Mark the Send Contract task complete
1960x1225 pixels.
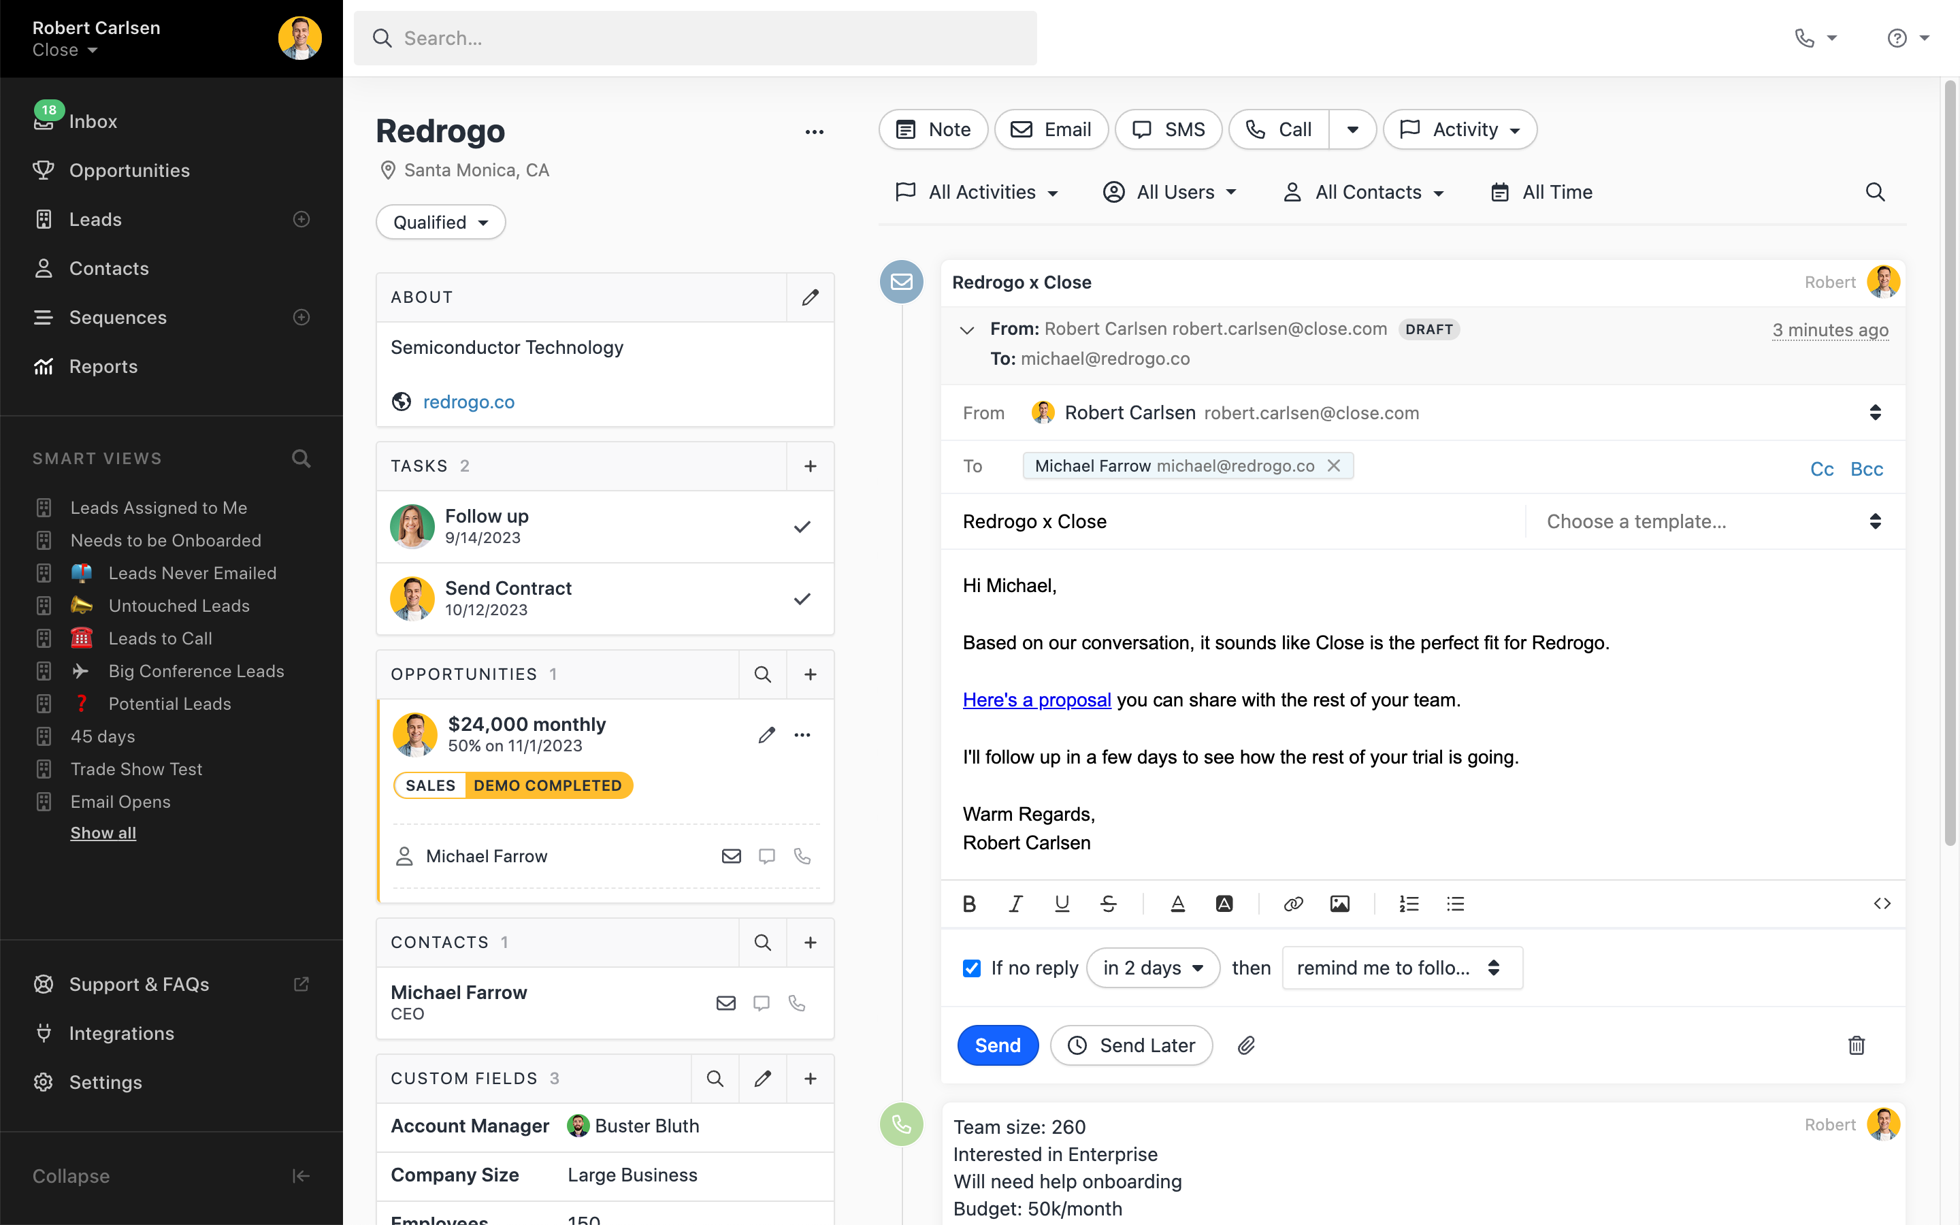click(x=802, y=599)
